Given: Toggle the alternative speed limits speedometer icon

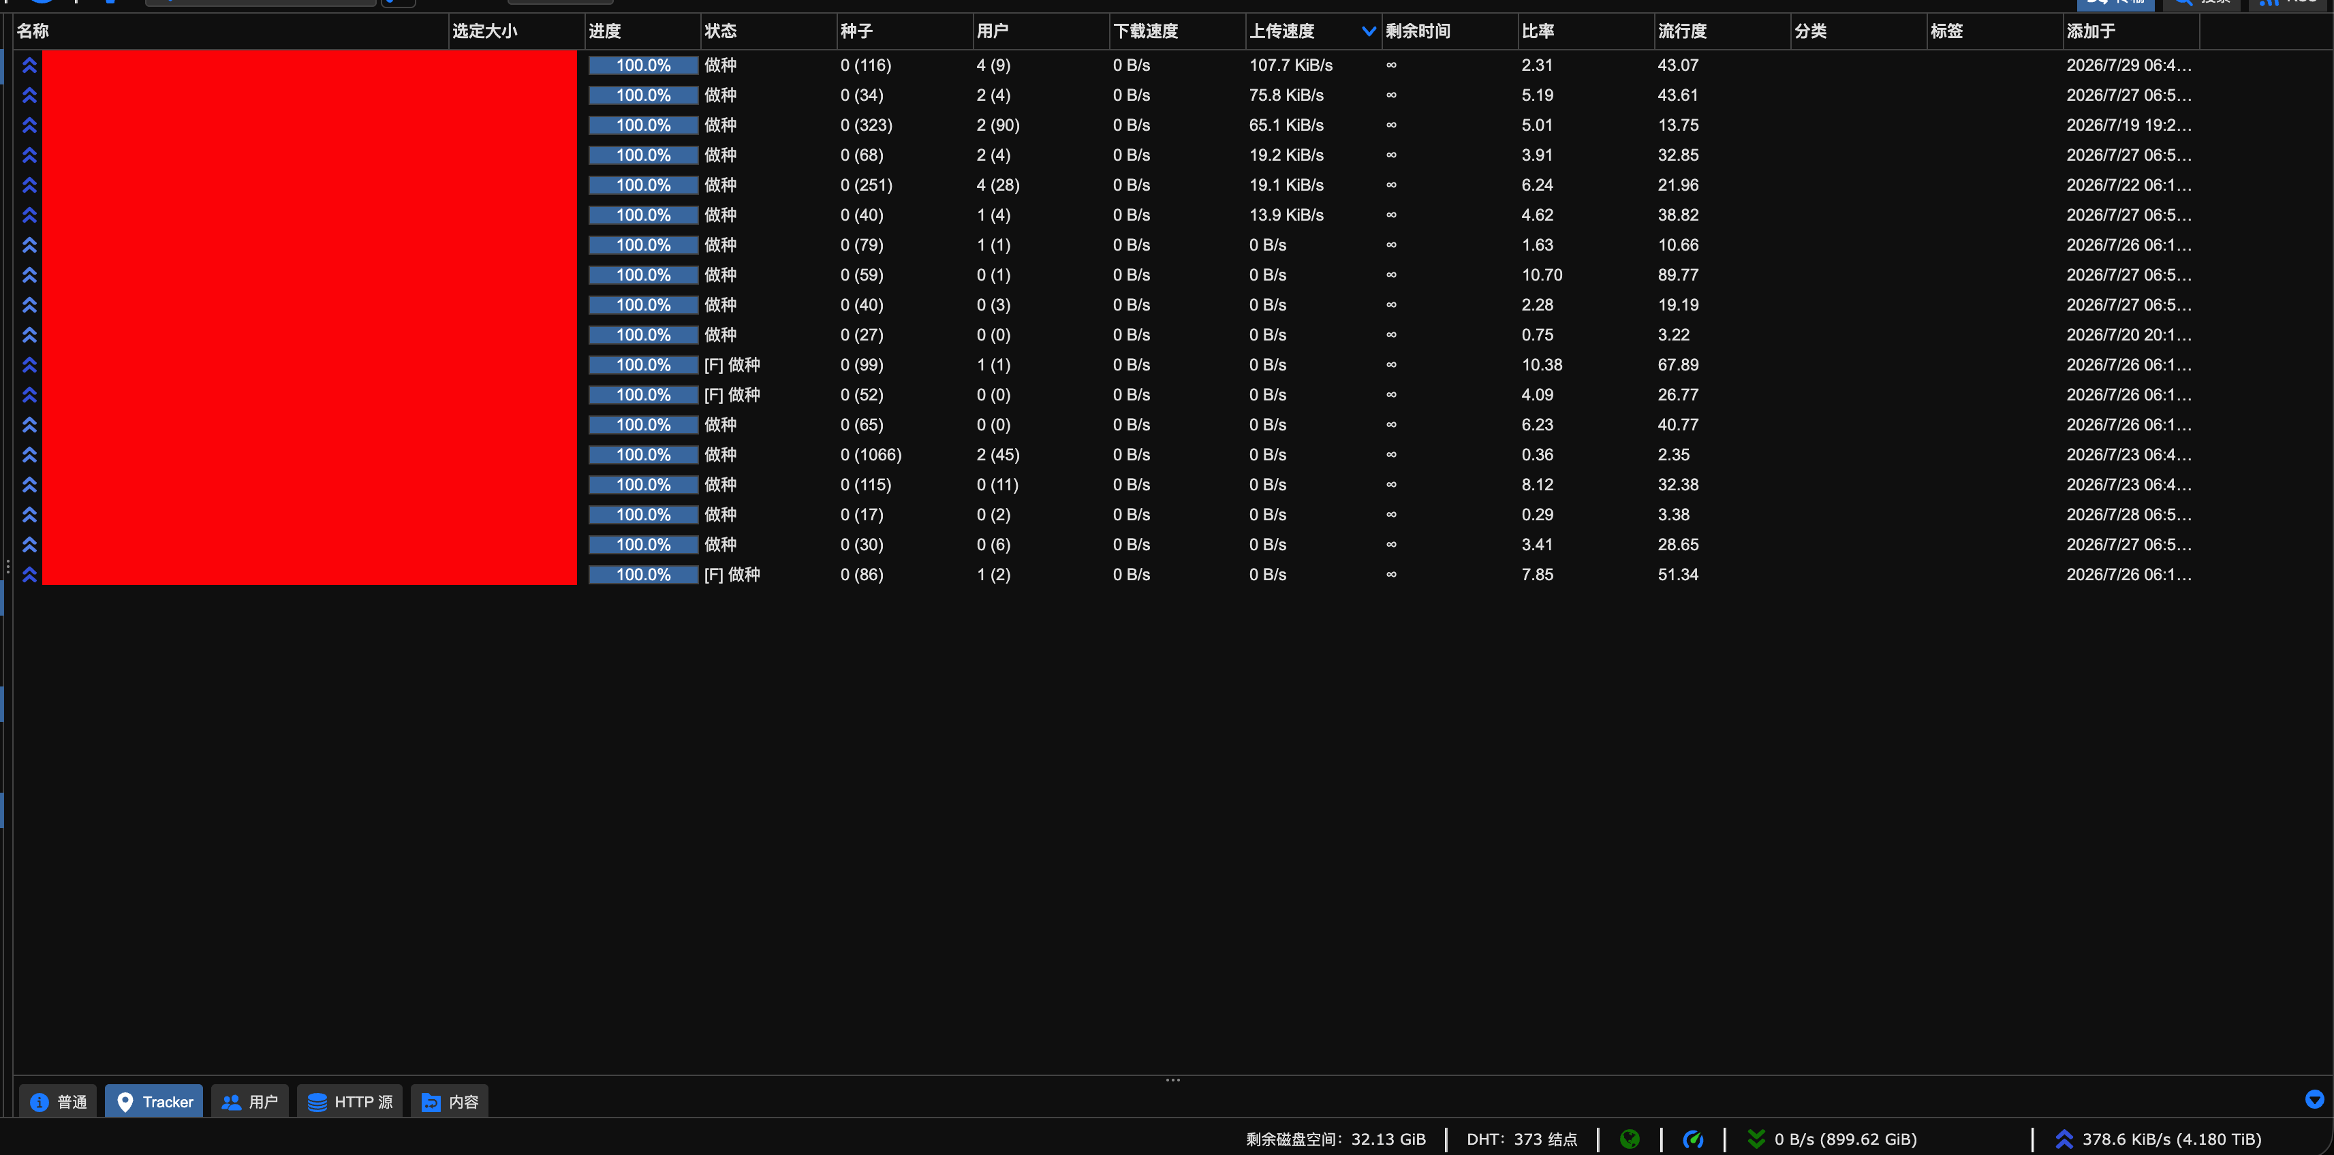Looking at the screenshot, I should click(1692, 1139).
